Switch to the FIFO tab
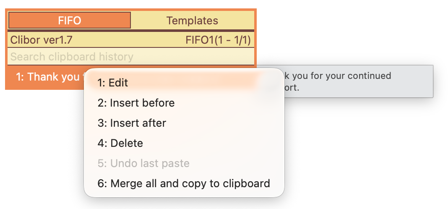Screen dimensions: 448x209 coord(70,20)
